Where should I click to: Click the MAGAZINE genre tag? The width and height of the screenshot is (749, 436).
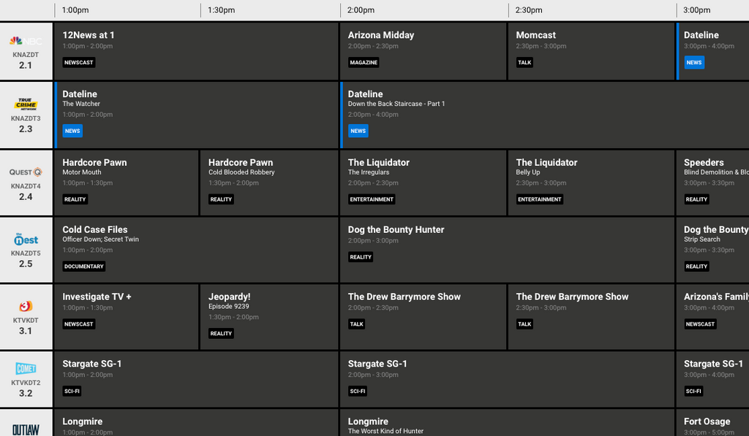coord(364,63)
